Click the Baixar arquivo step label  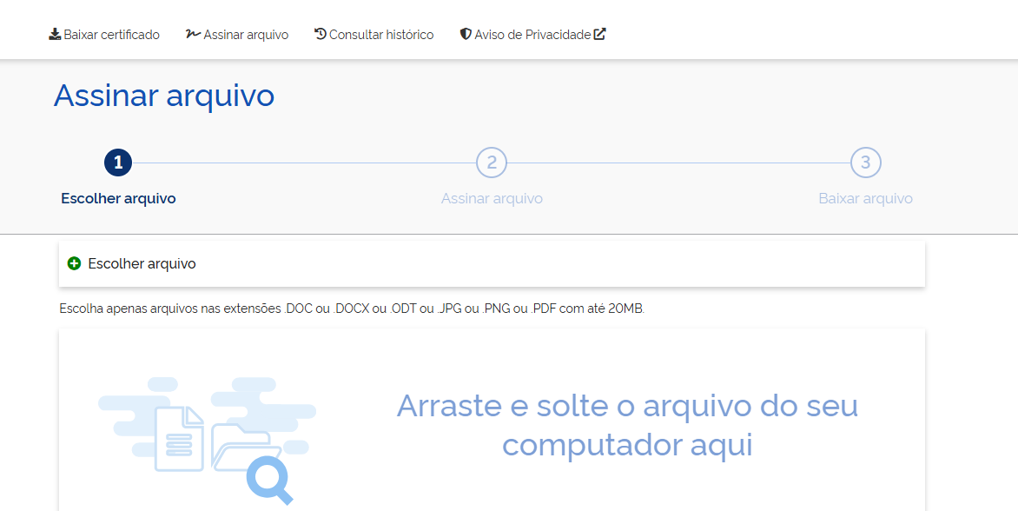pyautogui.click(x=865, y=198)
